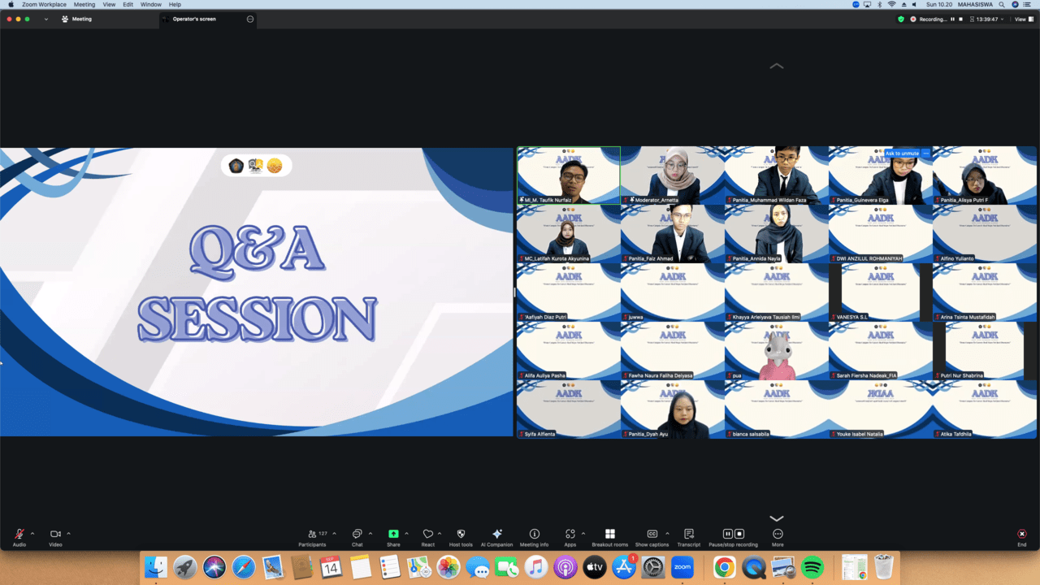
Task: Open the React emoji options
Action: [x=427, y=535]
